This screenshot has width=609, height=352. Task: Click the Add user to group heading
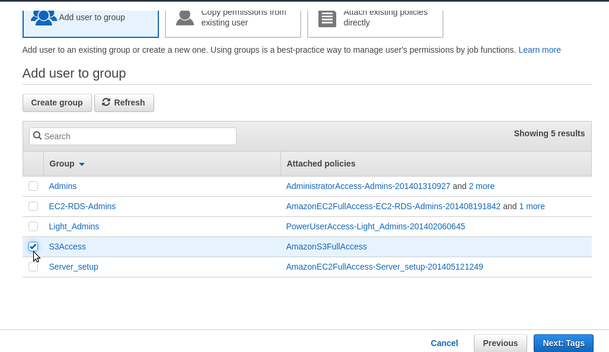tap(74, 73)
